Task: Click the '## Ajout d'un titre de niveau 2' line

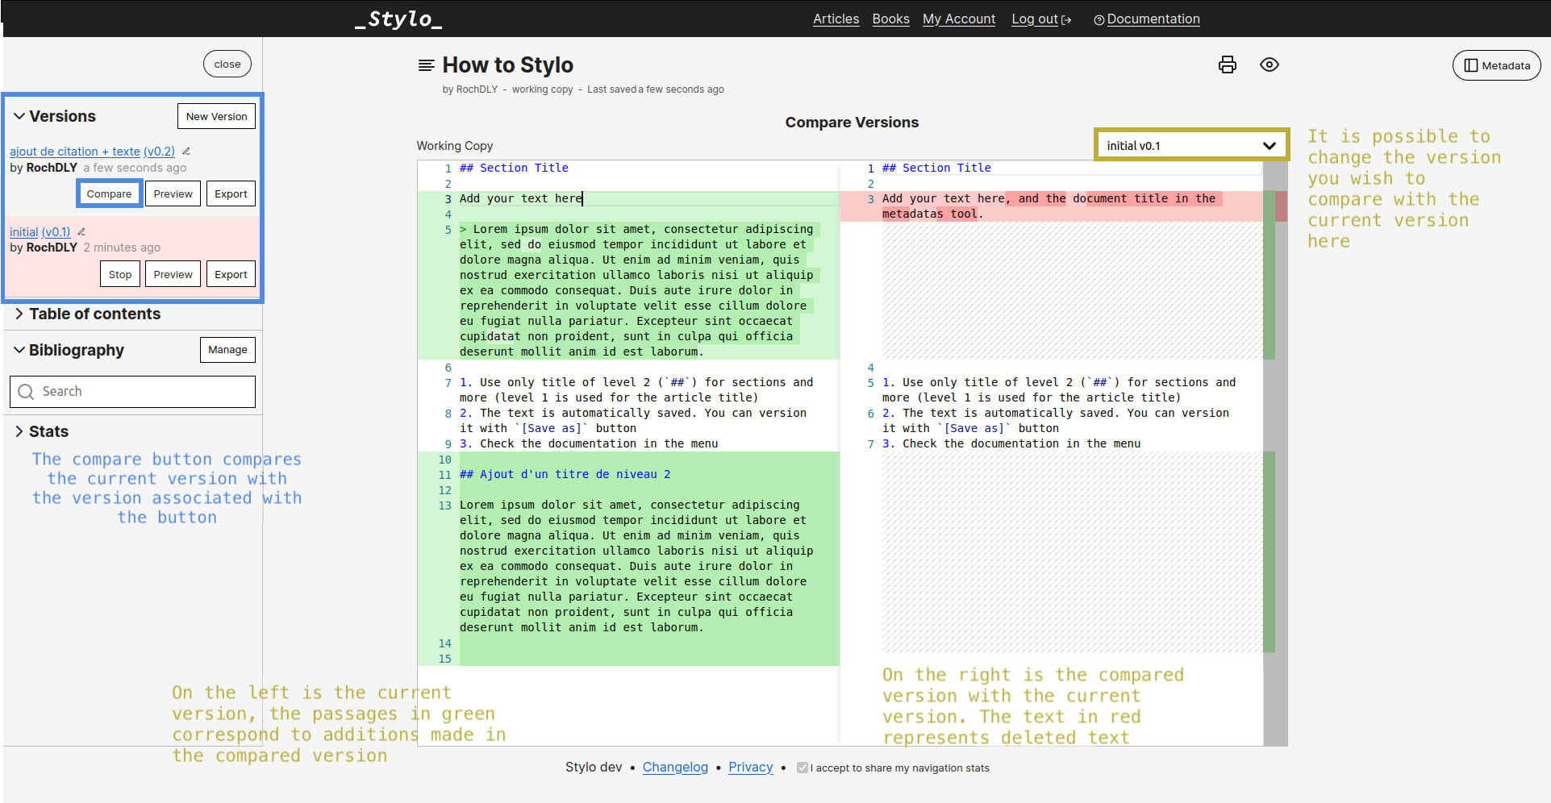Action: (565, 474)
